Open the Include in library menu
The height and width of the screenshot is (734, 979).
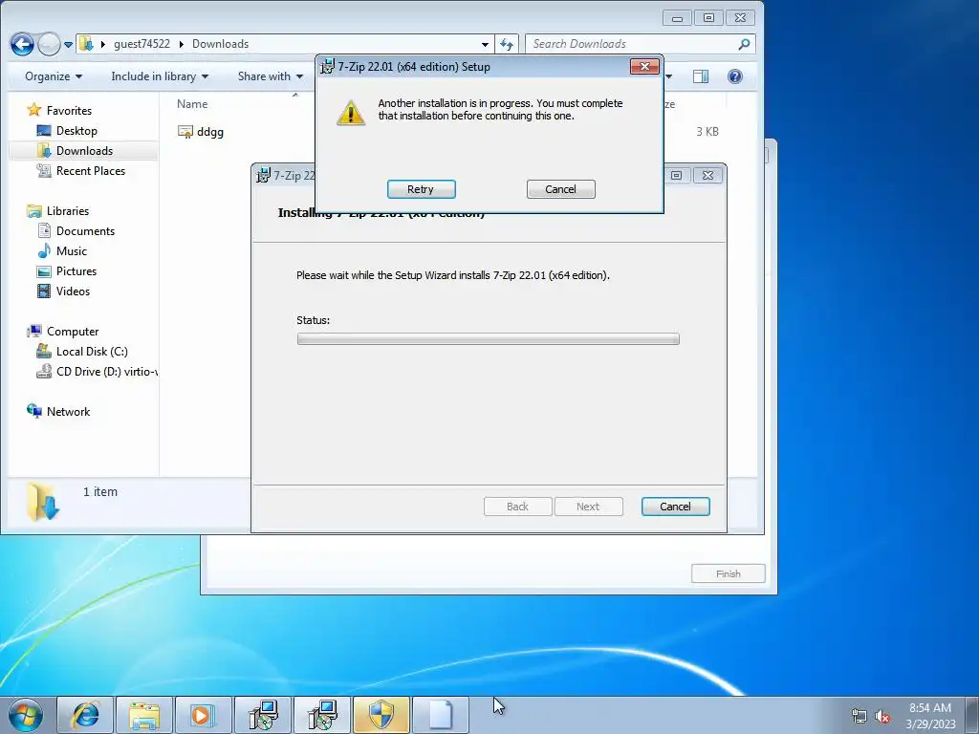point(160,76)
